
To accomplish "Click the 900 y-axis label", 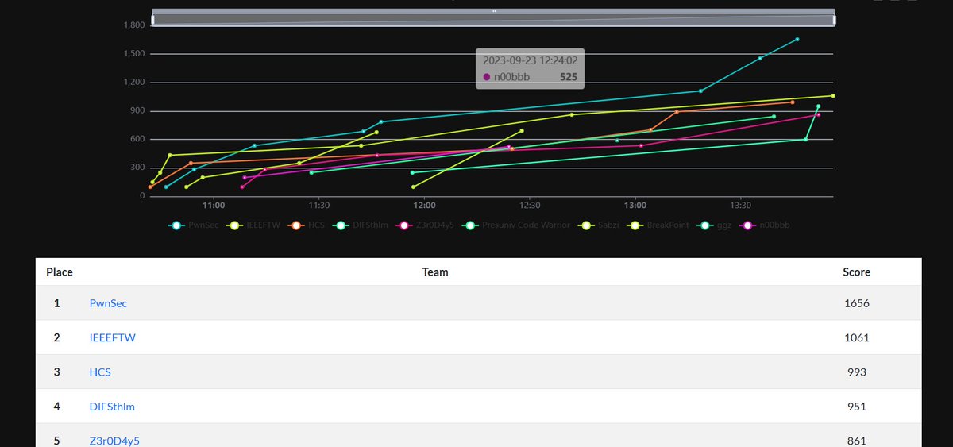I will [138, 111].
